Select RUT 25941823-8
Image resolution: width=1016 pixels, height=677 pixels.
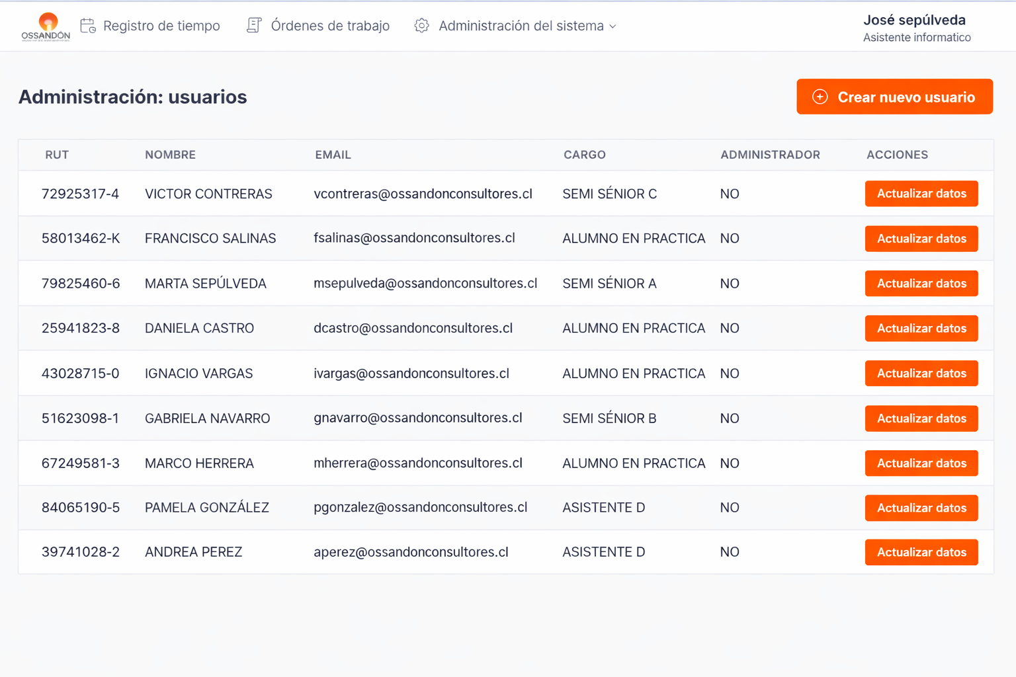click(x=81, y=329)
